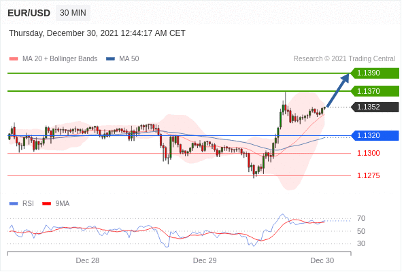The height and width of the screenshot is (274, 404).
Task: Click the 1.1275 support level label
Action: click(369, 175)
